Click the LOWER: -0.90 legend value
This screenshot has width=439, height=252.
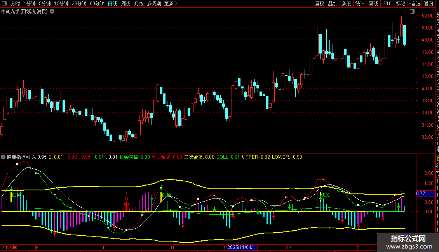(287, 157)
